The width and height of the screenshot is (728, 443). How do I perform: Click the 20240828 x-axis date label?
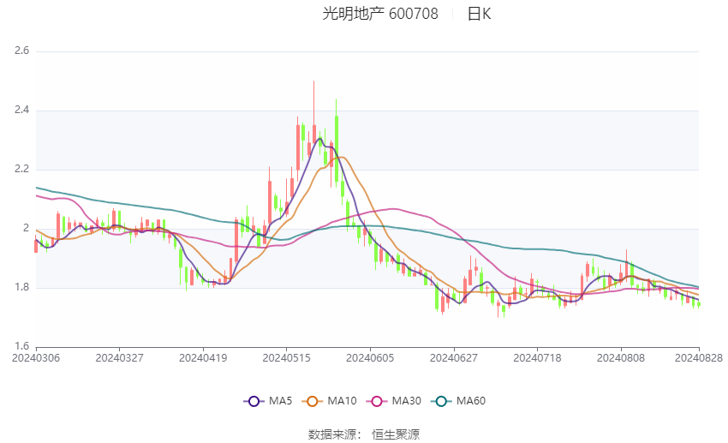pos(699,358)
